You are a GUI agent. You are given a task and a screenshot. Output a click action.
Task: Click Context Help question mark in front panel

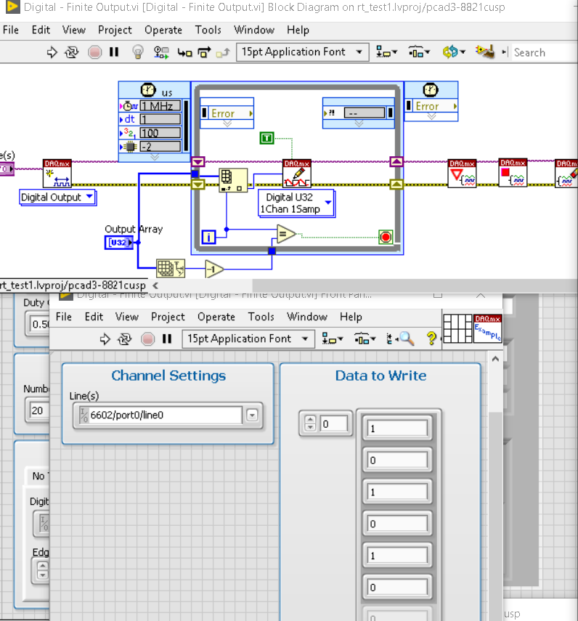(431, 338)
